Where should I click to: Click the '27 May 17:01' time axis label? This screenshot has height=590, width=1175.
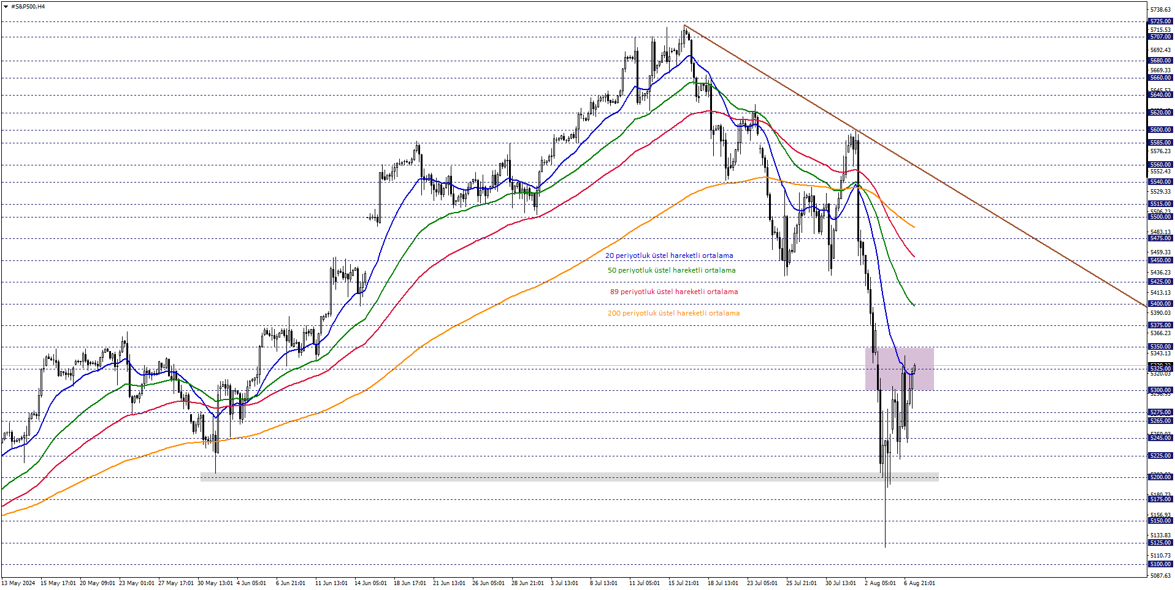point(176,583)
